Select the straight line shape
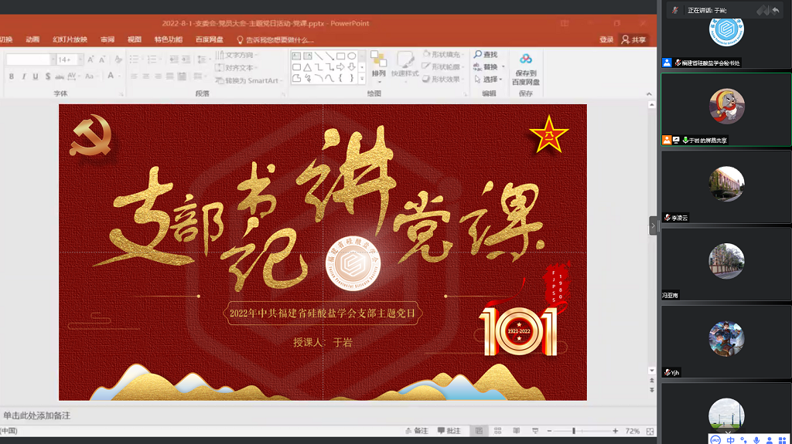The width and height of the screenshot is (792, 444). click(319, 56)
